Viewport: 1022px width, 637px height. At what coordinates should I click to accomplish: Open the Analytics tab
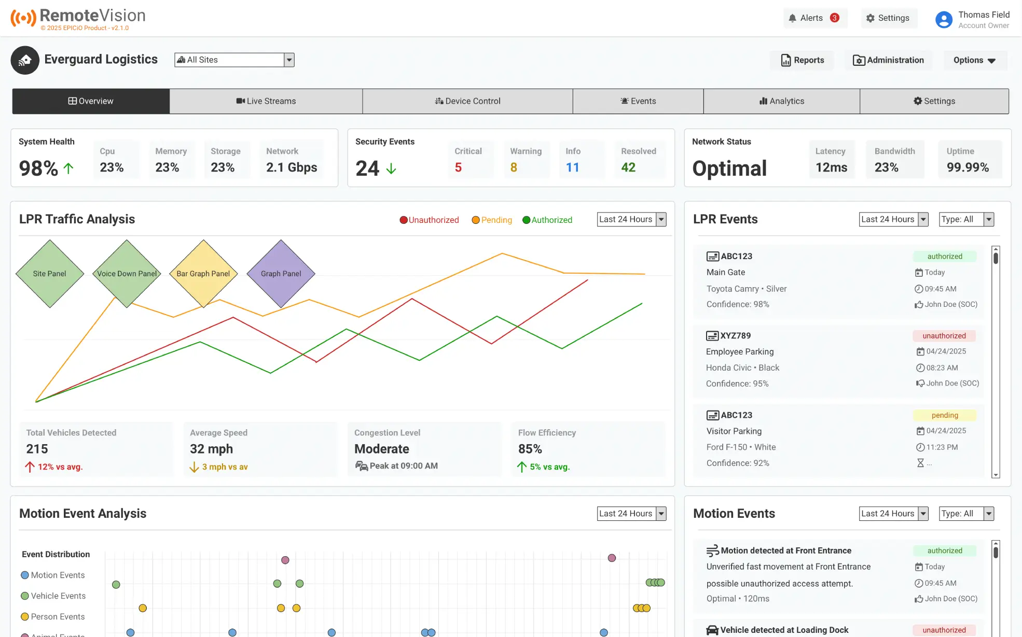point(781,101)
